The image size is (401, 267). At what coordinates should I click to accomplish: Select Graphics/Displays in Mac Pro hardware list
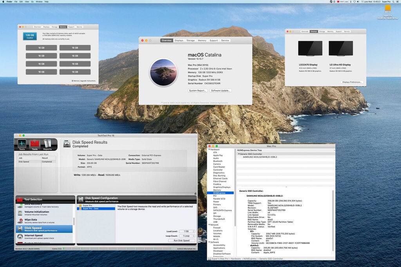click(222, 187)
